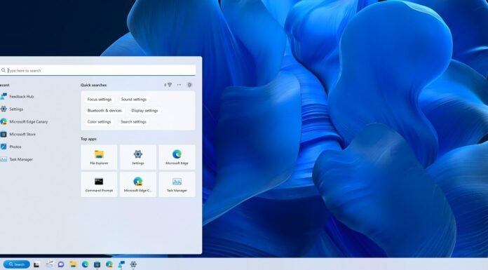Select the Sound settings quick search
The image size is (488, 270).
pos(133,100)
